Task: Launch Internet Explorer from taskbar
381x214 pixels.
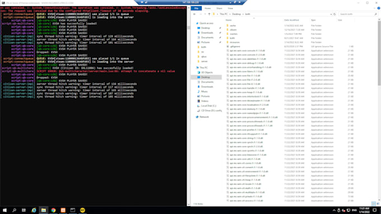Action: click(x=34, y=210)
